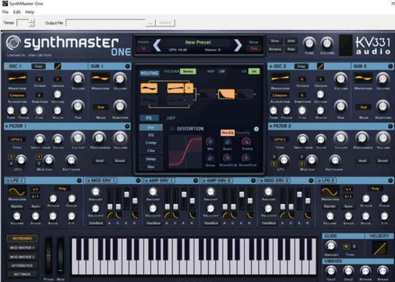395x282 pixels.
Task: Open the MOD MATRIX 1 page
Action: pyautogui.click(x=22, y=248)
